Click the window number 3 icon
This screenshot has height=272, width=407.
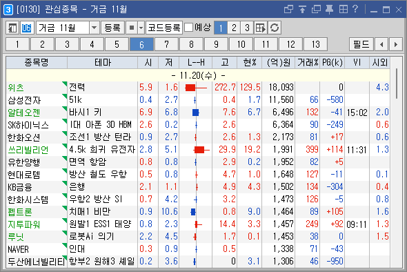[x=8, y=10]
